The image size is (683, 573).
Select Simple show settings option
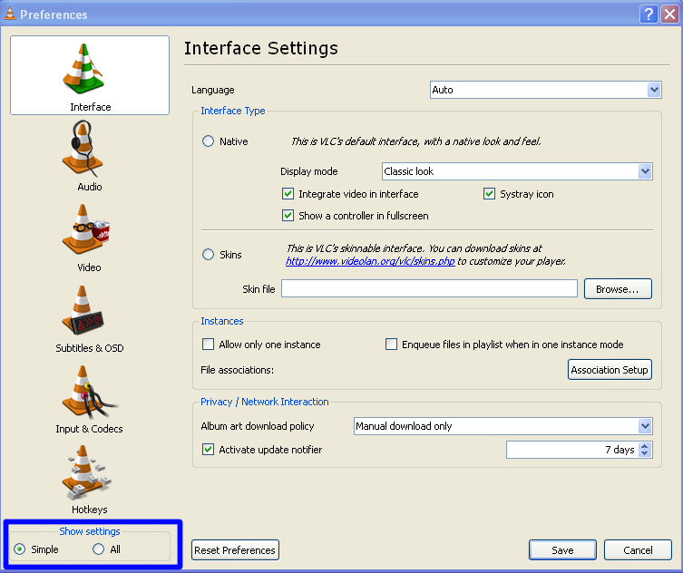[x=20, y=549]
